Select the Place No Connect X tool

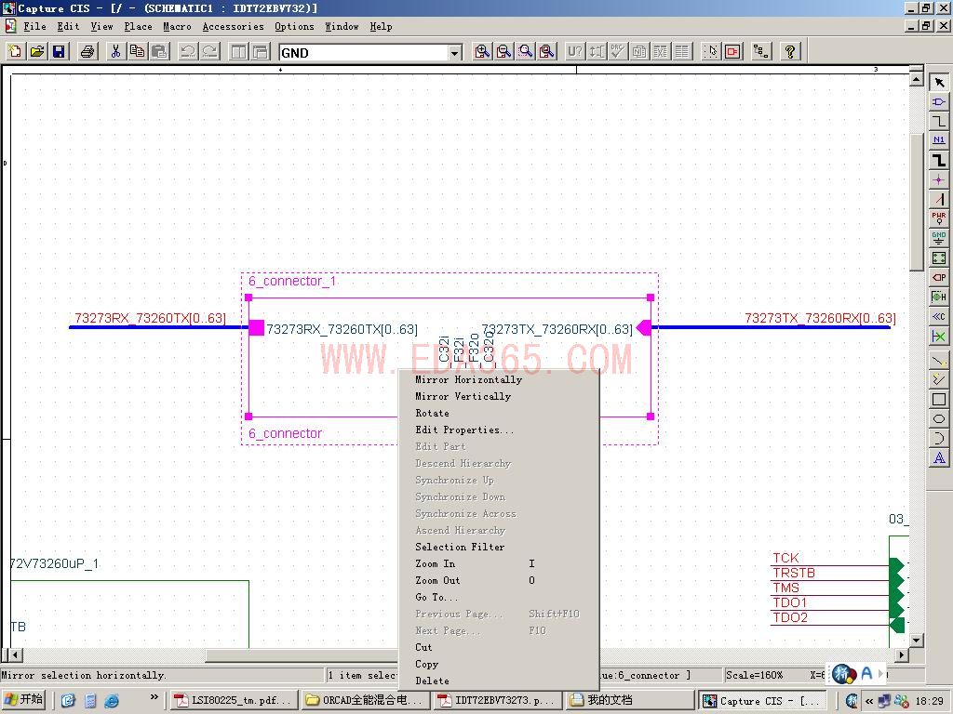tap(939, 337)
